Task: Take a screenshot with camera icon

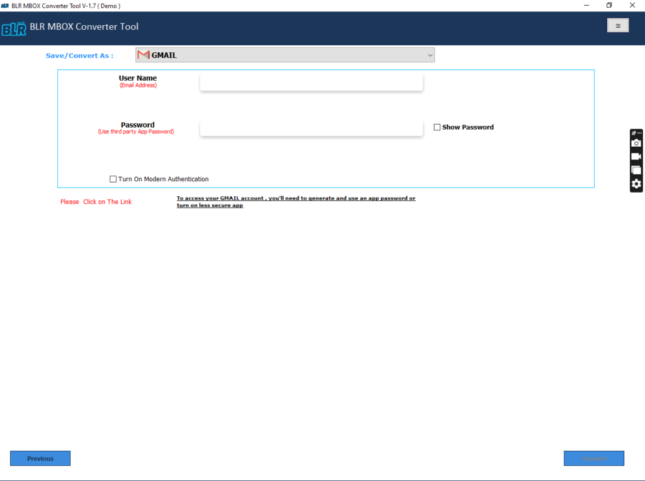Action: click(636, 143)
